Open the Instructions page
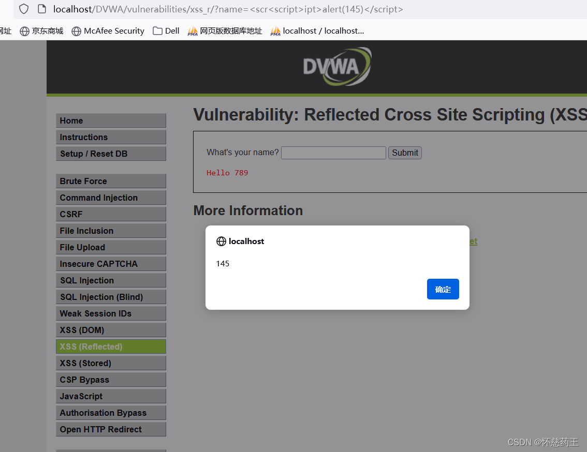This screenshot has width=587, height=452. coord(111,137)
